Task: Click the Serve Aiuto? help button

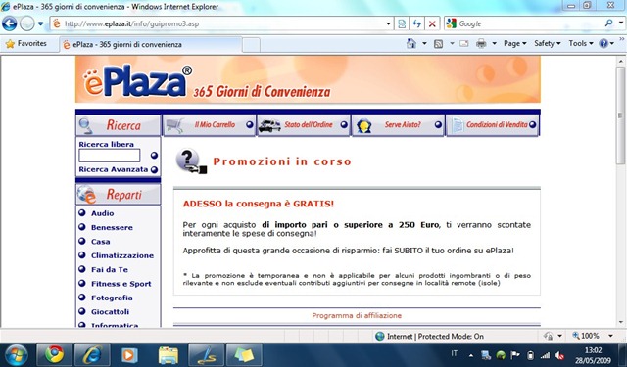Action: [398, 125]
